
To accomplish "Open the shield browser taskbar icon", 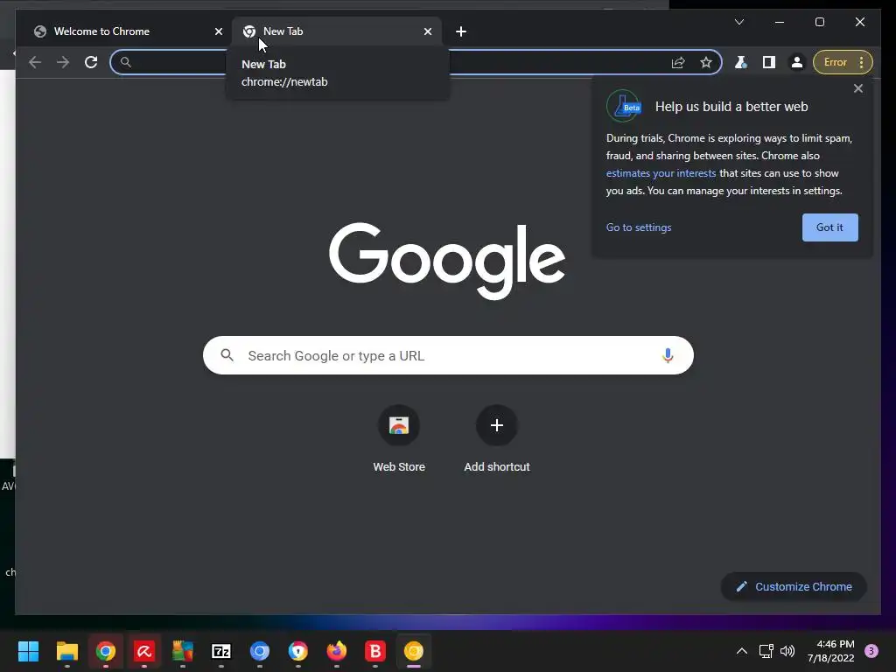I will tap(298, 651).
